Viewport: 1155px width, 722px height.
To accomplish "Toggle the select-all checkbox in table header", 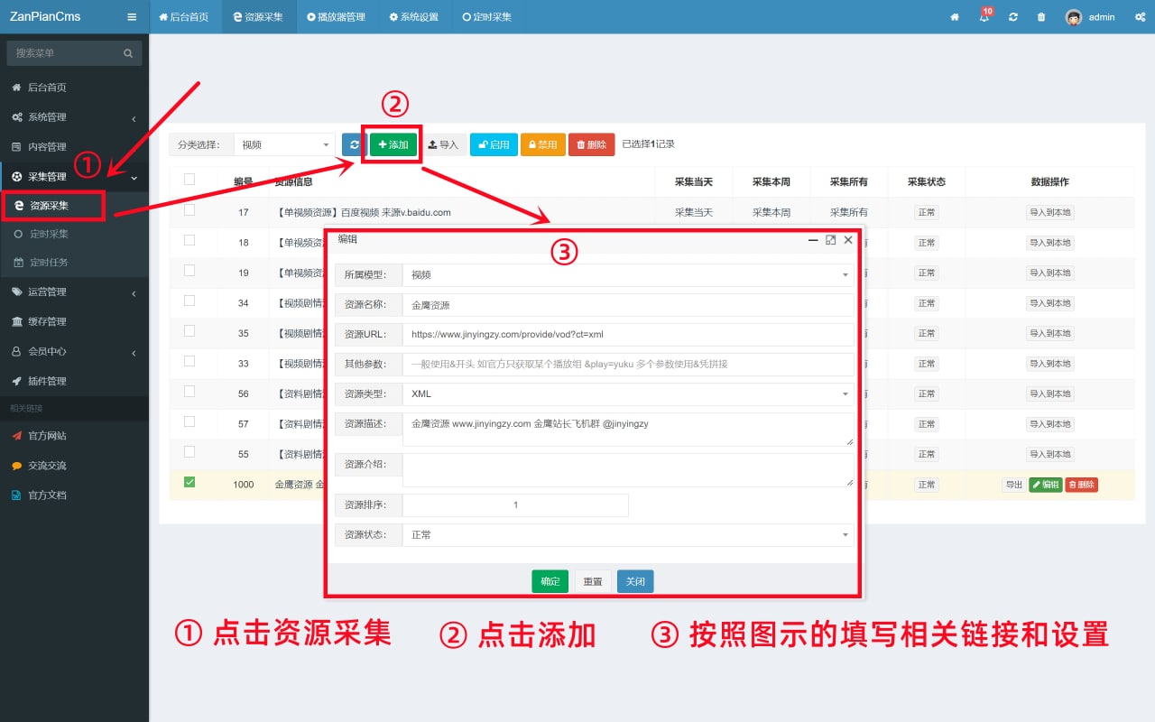I will coord(189,180).
